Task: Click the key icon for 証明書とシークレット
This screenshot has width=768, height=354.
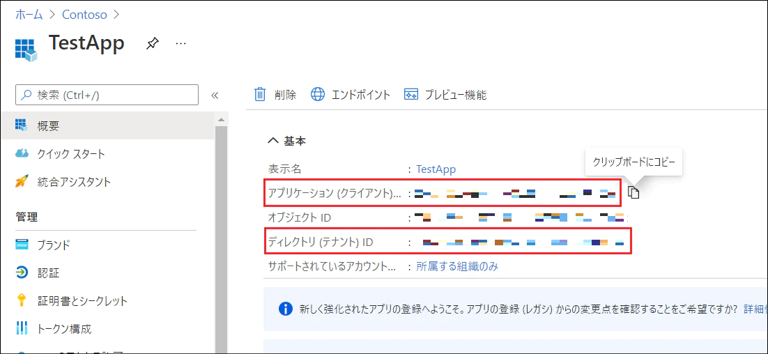Action: tap(22, 300)
